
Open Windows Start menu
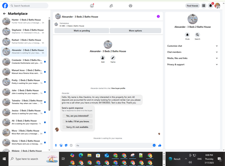tap(4, 159)
